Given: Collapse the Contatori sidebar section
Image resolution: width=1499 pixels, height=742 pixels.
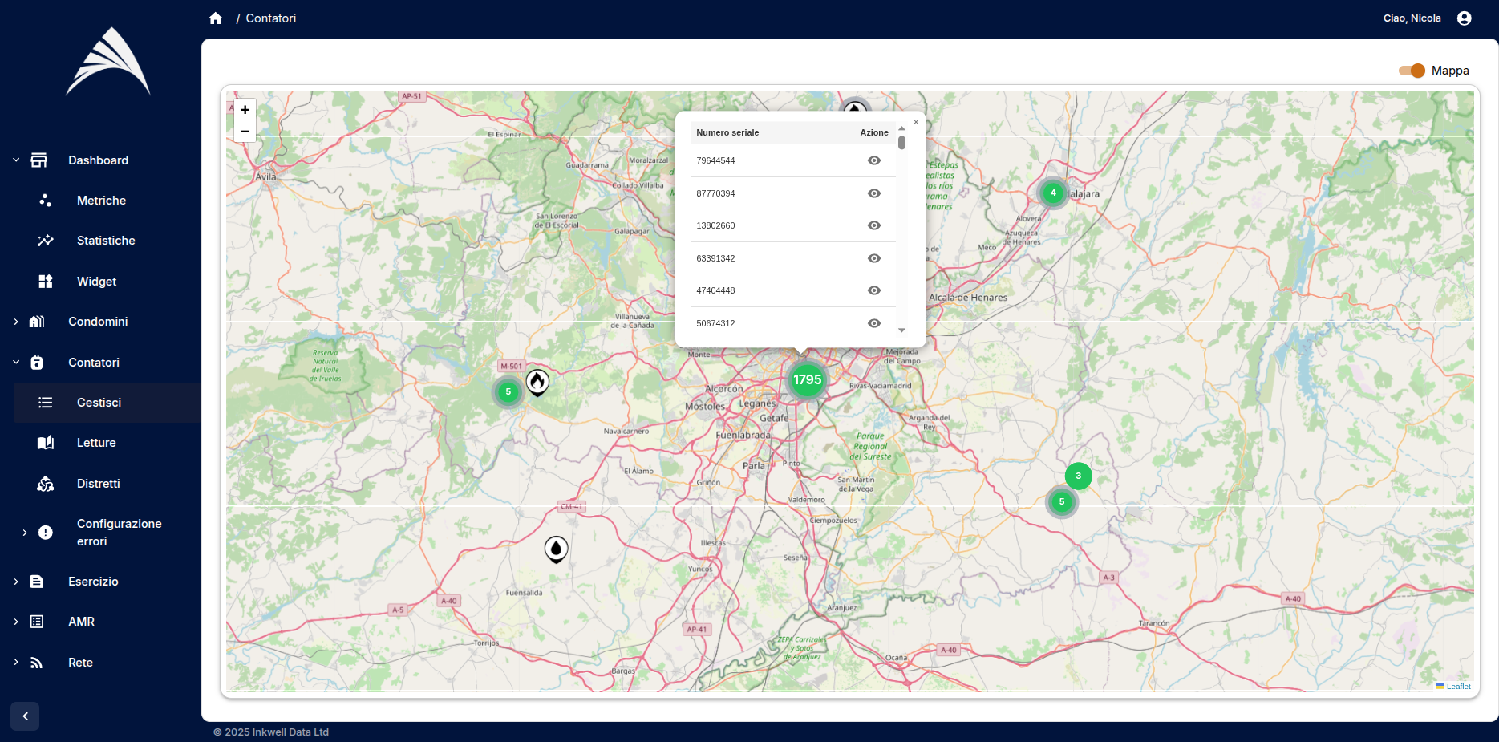Looking at the screenshot, I should (x=16, y=362).
